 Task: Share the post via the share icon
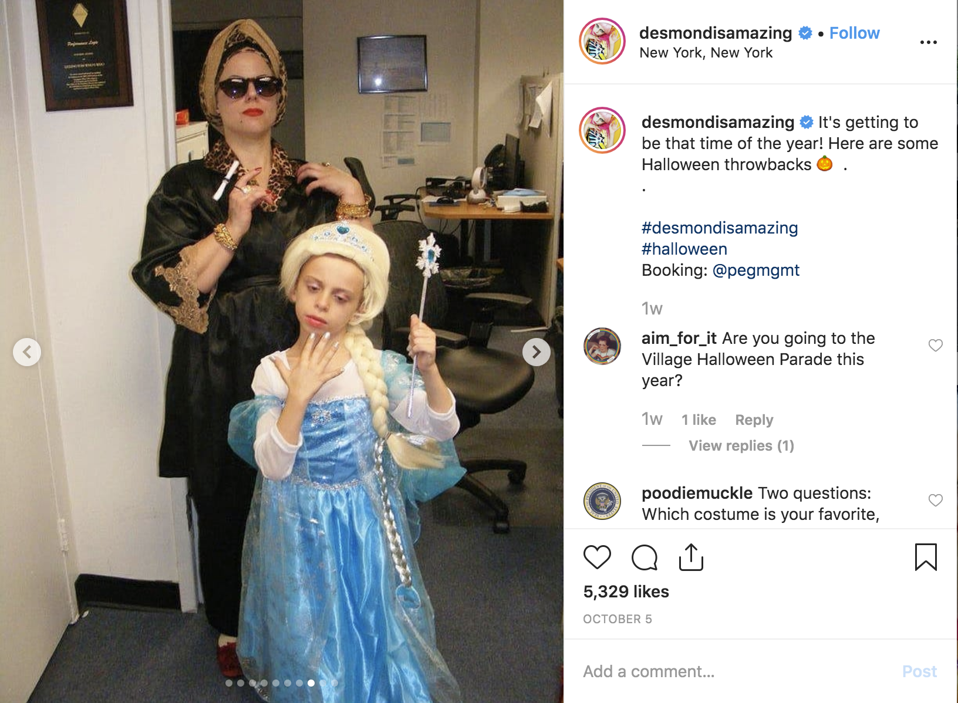[x=691, y=557]
